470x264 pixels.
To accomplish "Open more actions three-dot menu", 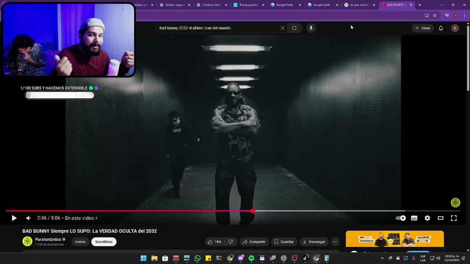I will (335, 242).
